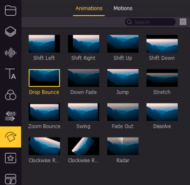190x185 pixels.
Task: Select the Swing animation thumbnail
Action: pos(84,112)
